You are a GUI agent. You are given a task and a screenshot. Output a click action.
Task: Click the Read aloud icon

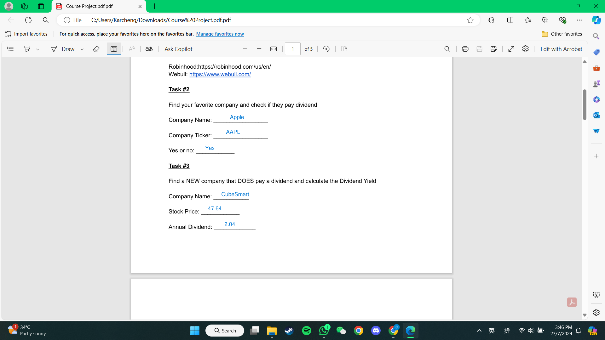(x=132, y=49)
